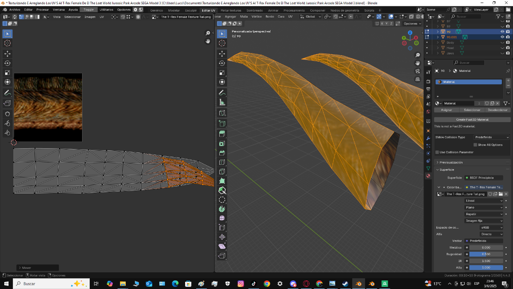The height and width of the screenshot is (289, 513).
Task: Select the Pinch tool in UV editor
Action: [x=7, y=133]
